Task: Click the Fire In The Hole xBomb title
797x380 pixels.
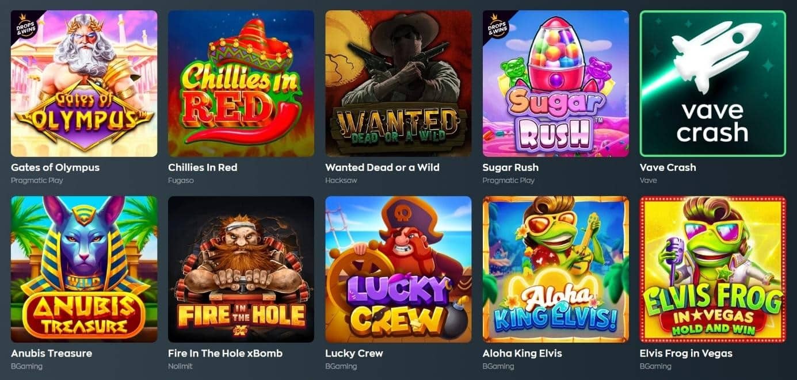Action: click(x=225, y=353)
